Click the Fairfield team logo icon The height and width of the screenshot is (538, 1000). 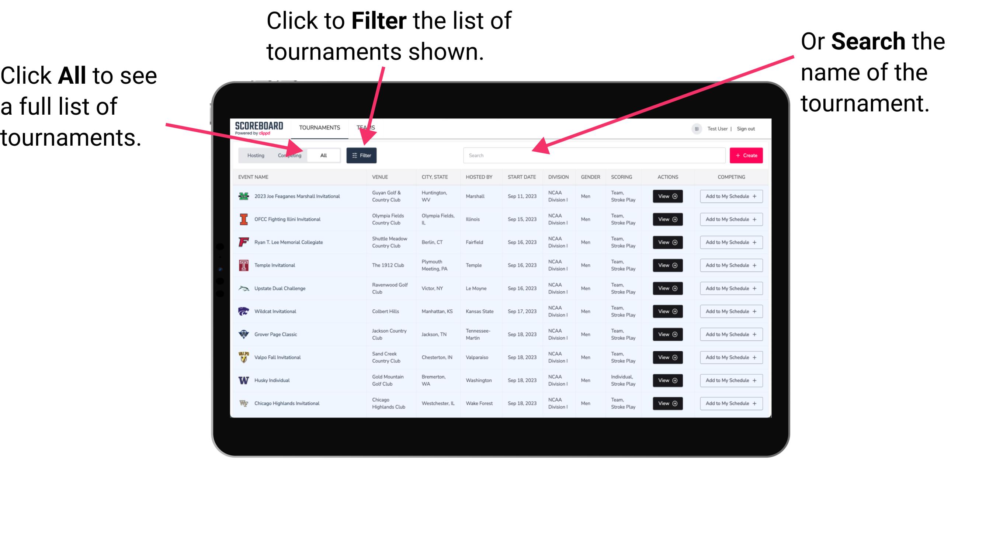pyautogui.click(x=244, y=243)
